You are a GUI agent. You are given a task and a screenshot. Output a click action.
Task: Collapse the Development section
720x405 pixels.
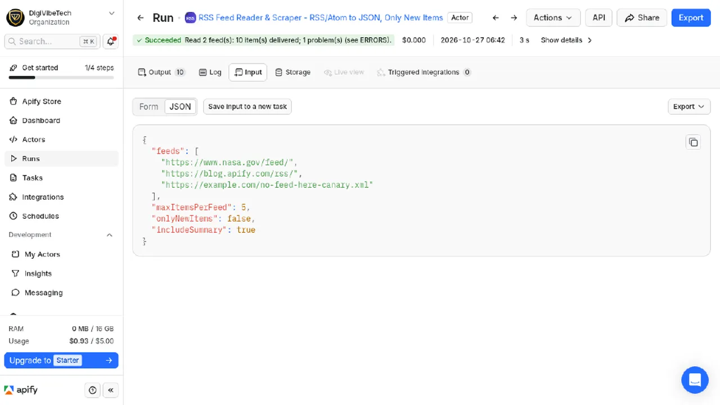click(x=110, y=235)
